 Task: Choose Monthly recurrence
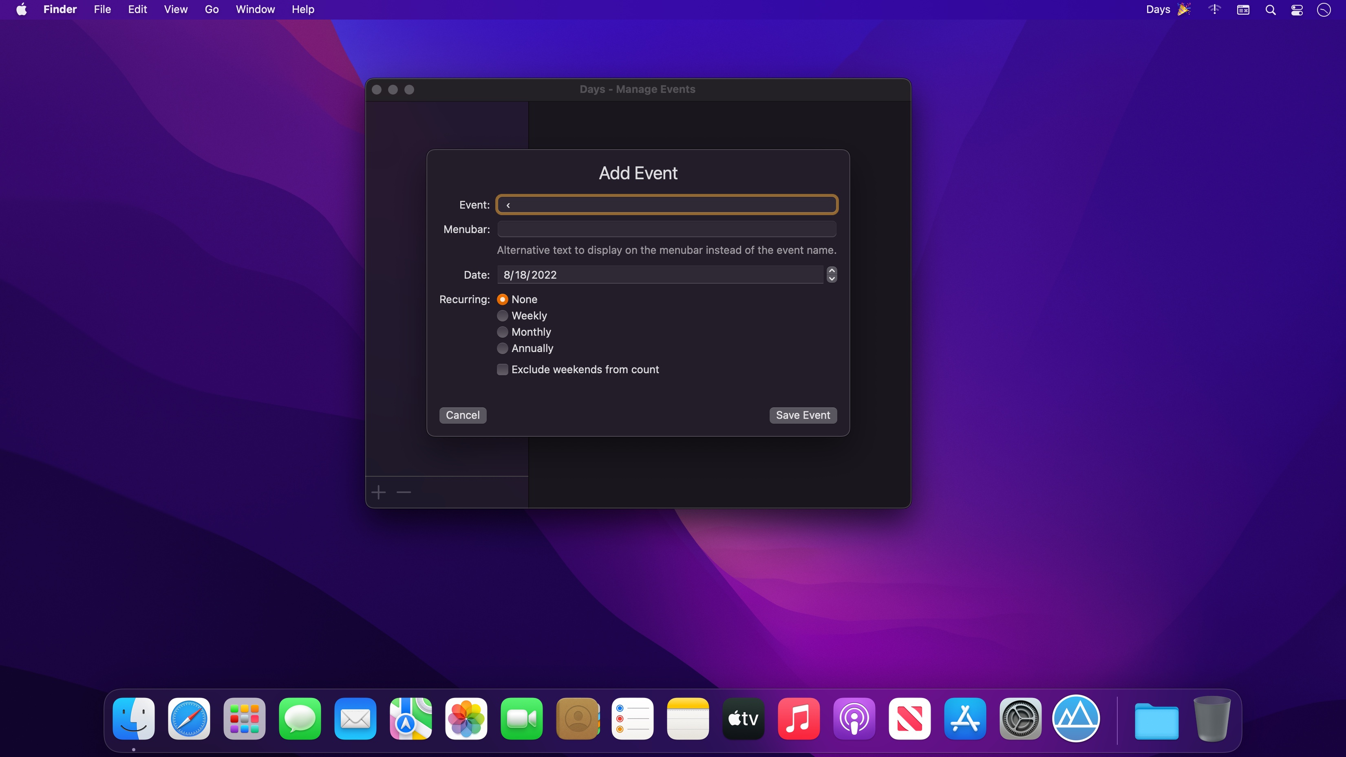pos(502,332)
